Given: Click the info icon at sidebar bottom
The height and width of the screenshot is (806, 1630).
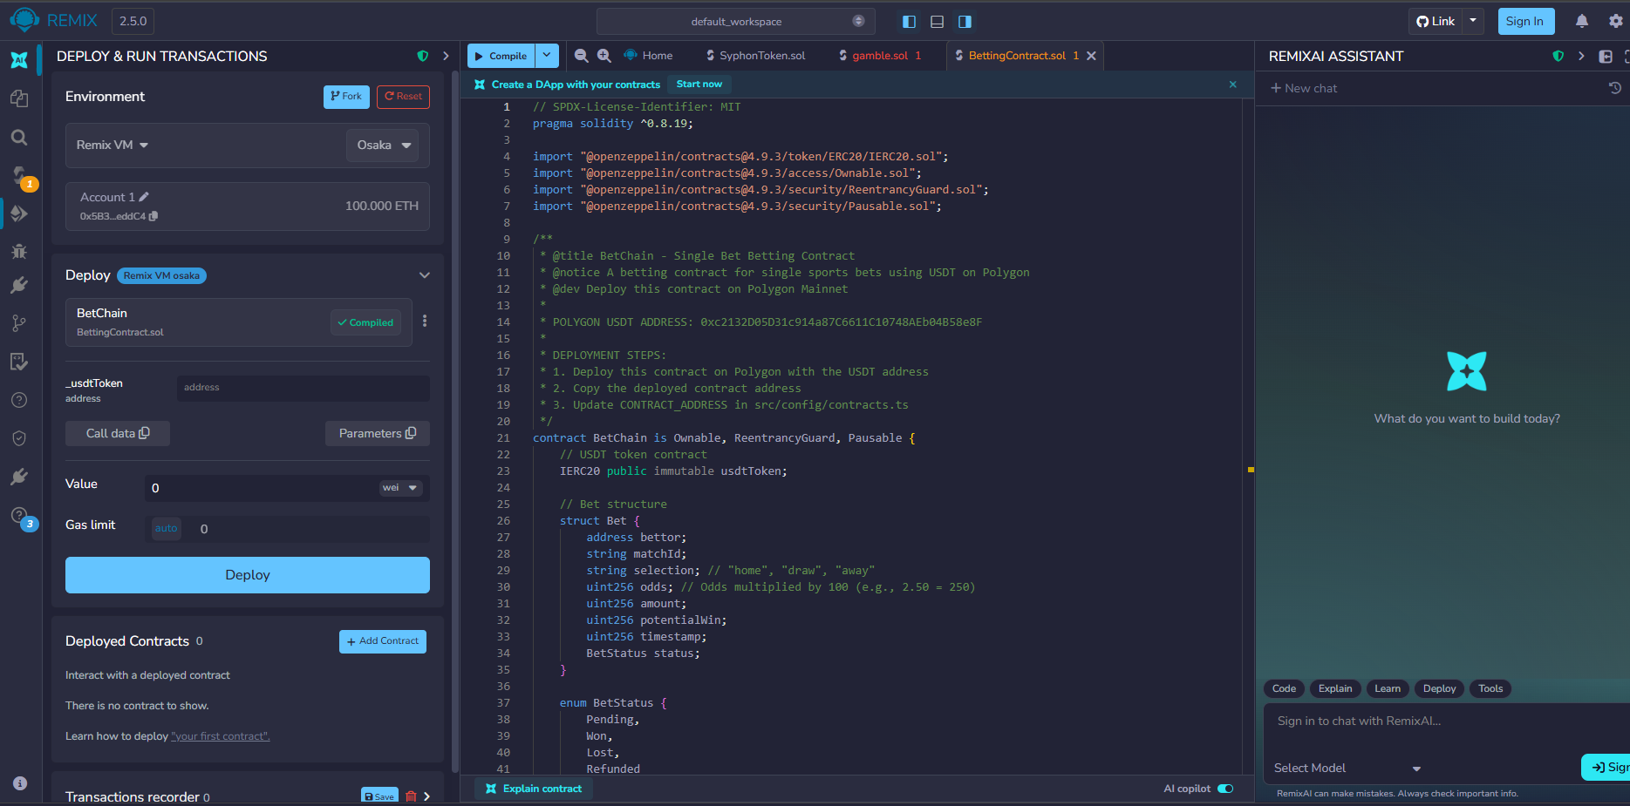Looking at the screenshot, I should click(20, 783).
